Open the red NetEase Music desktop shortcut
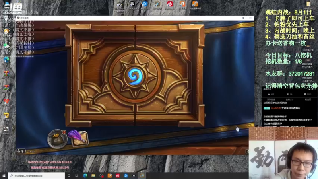 coord(170,5)
